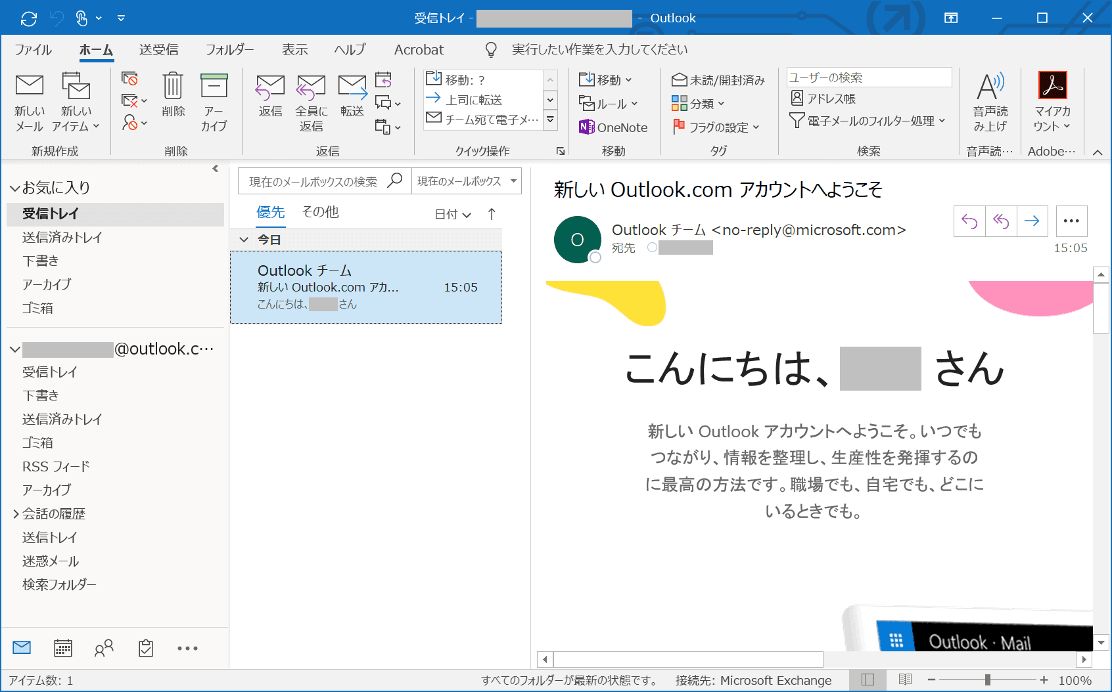Open the People contacts icon in bottom navigation
Viewport: 1112px width, 692px height.
104,649
